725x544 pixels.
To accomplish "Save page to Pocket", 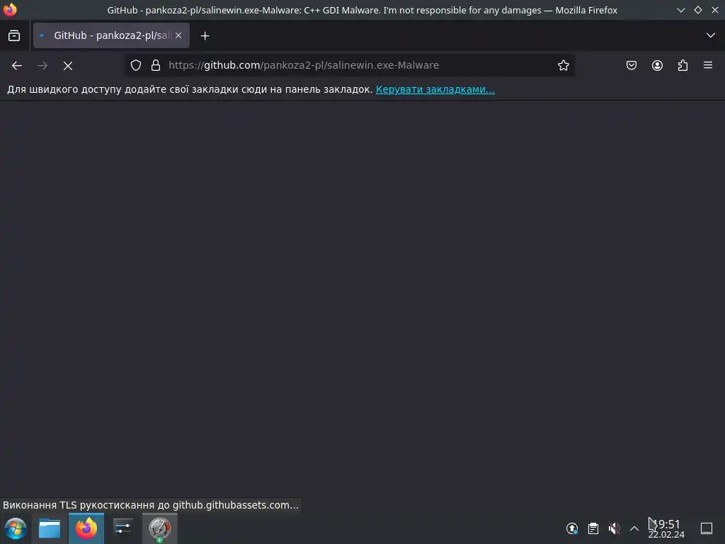I will click(x=631, y=65).
